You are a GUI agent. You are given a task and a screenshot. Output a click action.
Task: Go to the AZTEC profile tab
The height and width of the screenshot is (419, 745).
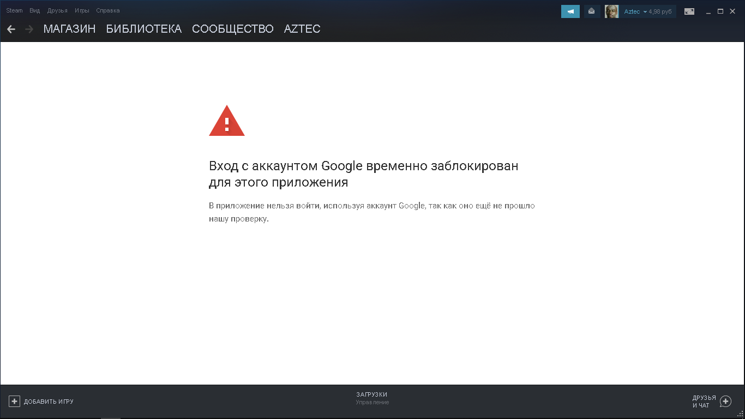pyautogui.click(x=302, y=29)
